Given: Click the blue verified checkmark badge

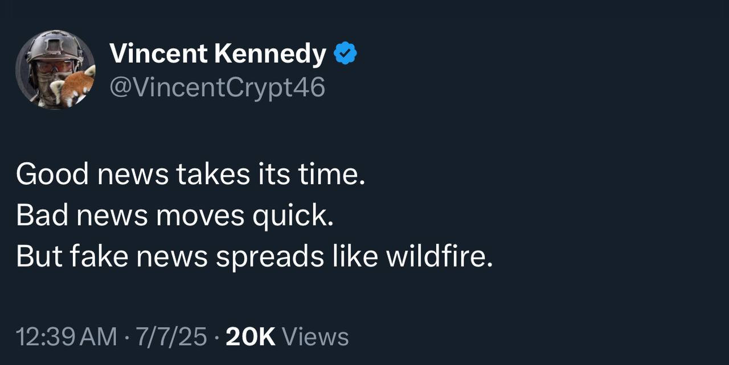Looking at the screenshot, I should click(x=345, y=54).
